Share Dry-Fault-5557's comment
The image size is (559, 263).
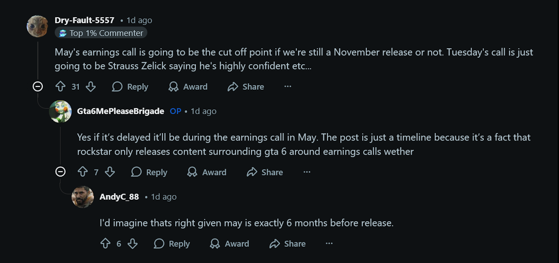pyautogui.click(x=245, y=87)
